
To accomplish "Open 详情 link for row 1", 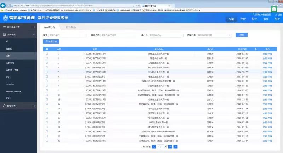I will (x=270, y=53).
